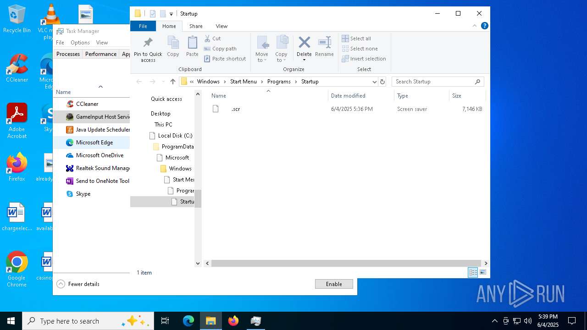The height and width of the screenshot is (330, 587).
Task: Click the Search Startup field
Action: tap(437, 82)
